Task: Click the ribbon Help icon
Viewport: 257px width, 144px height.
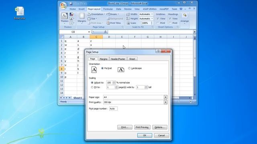Action: tap(181, 9)
